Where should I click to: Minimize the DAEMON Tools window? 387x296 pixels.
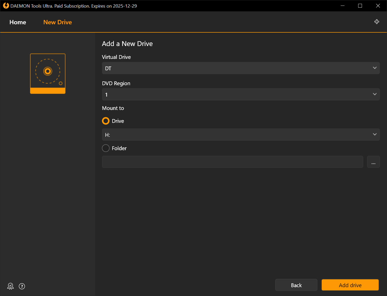(342, 6)
